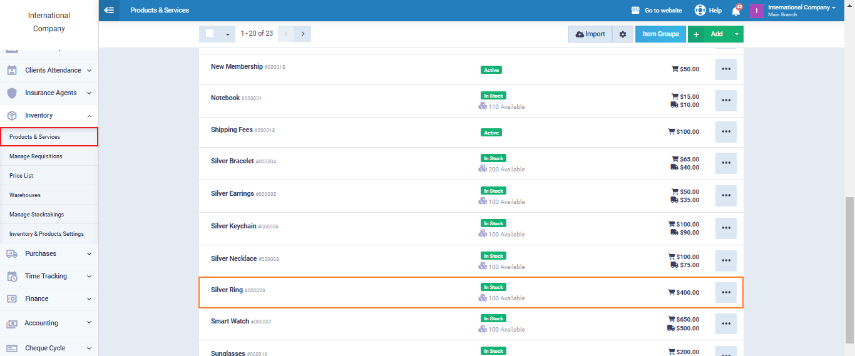The height and width of the screenshot is (356, 855).
Task: Open the Silver Bracelet product link
Action: [232, 161]
